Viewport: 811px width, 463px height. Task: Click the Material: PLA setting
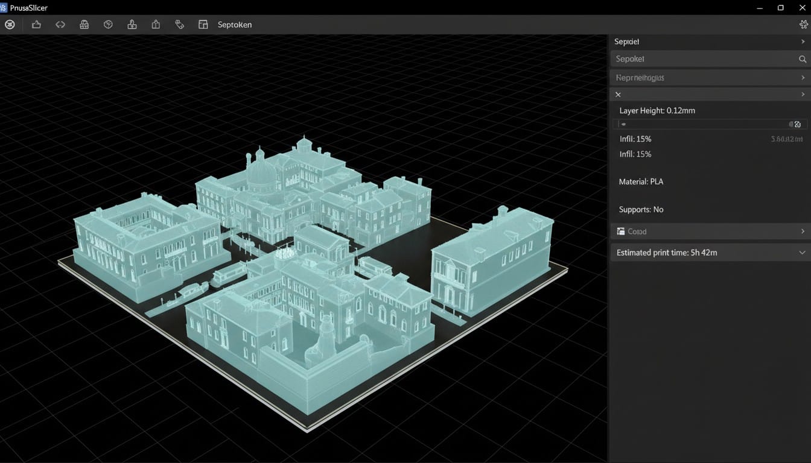641,181
